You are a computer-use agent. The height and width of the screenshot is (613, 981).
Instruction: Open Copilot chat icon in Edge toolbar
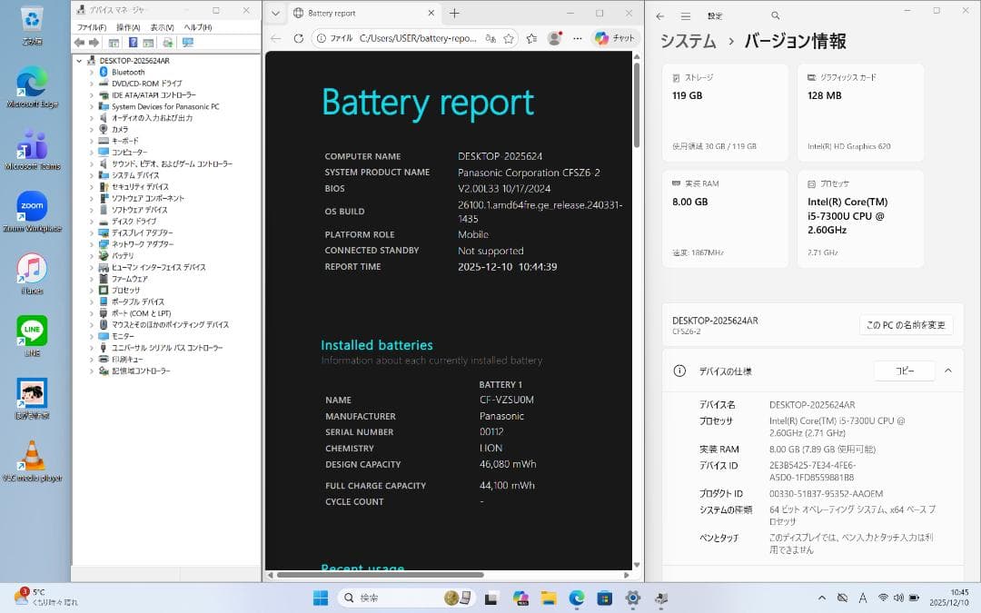pyautogui.click(x=603, y=39)
